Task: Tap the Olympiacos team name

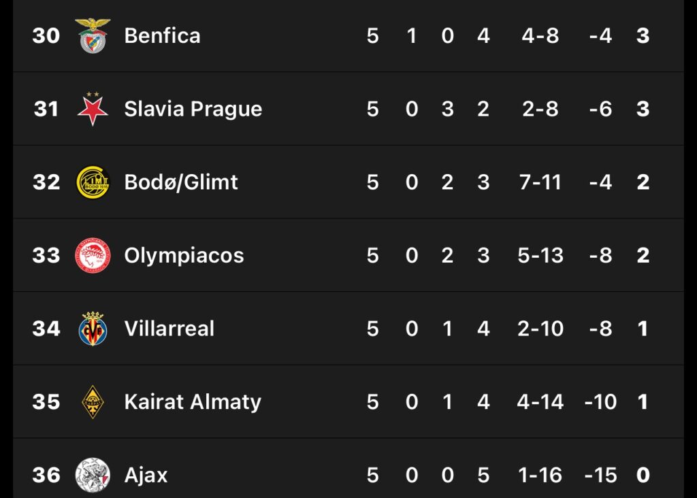Action: 184,256
